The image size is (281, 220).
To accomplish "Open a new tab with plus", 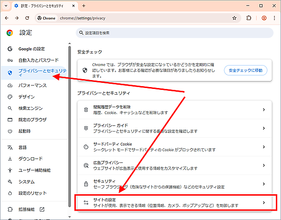I will (84, 6).
